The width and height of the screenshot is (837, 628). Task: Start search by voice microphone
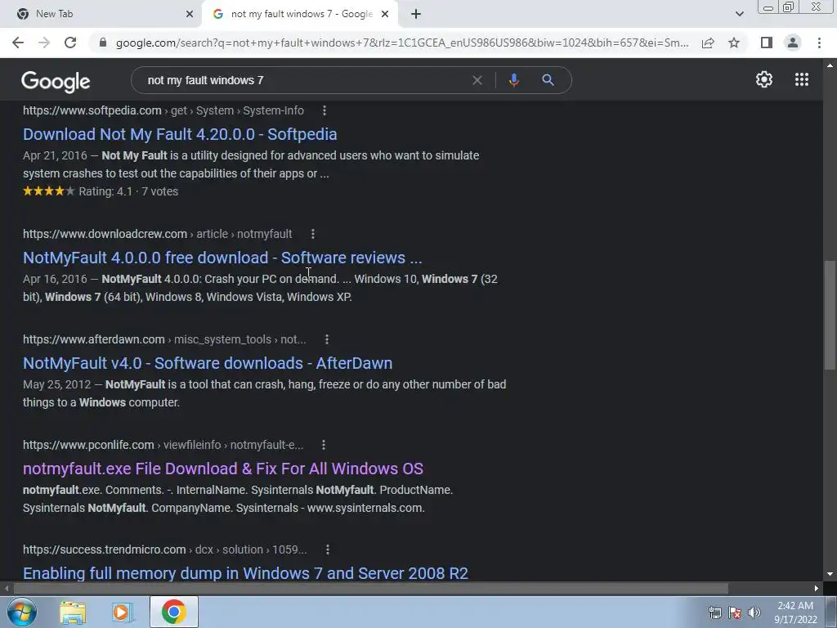click(513, 80)
